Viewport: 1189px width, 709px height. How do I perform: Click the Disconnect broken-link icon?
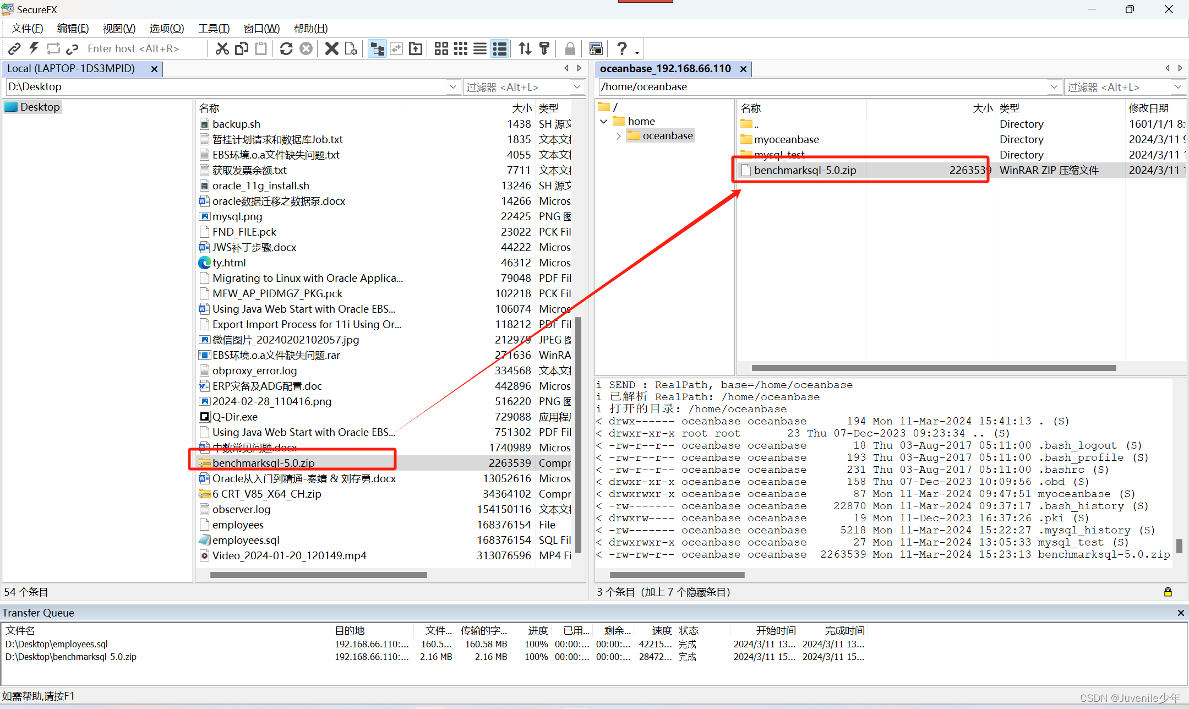[x=72, y=49]
